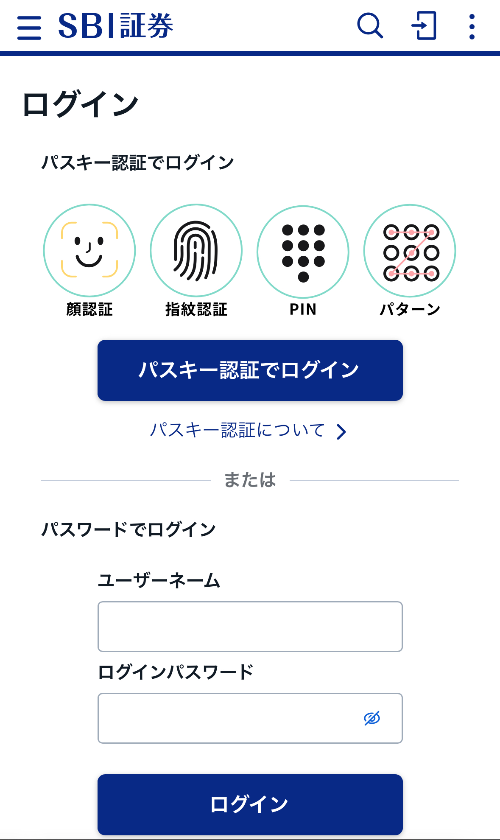Toggle password visibility eye icon
500x840 pixels.
(372, 718)
